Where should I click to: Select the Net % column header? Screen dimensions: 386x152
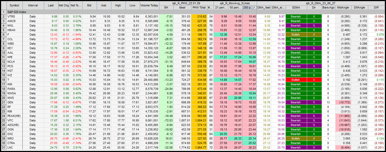coord(76,5)
